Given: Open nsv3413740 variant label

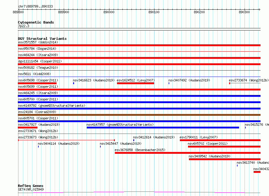Looking at the screenshot, I should (253, 163).
